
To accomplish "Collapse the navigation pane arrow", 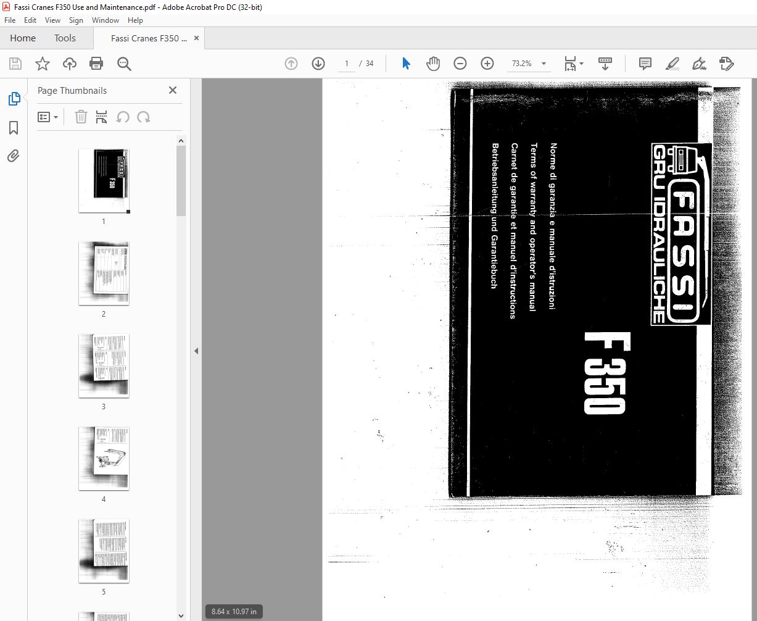I will click(x=196, y=351).
